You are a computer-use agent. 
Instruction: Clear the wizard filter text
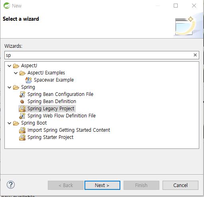tap(195, 55)
